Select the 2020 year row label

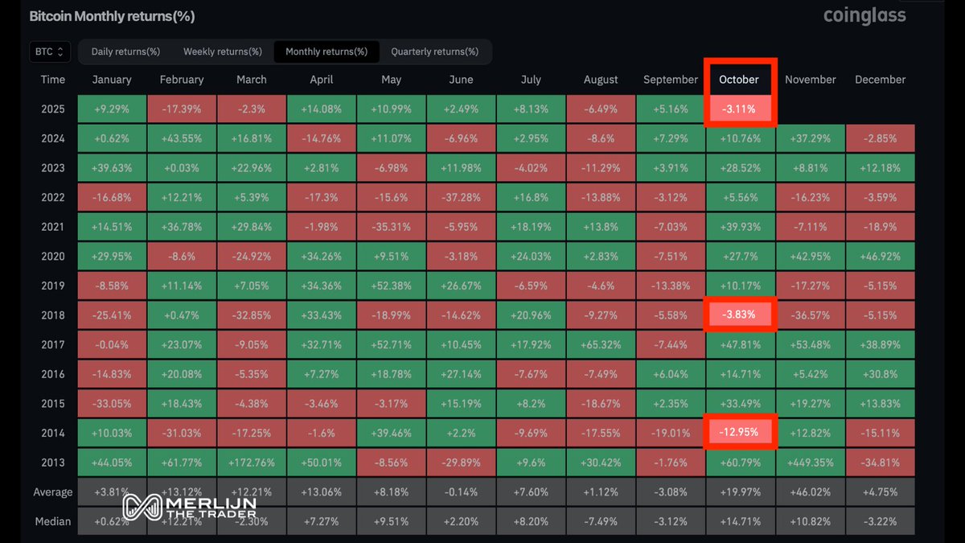[53, 256]
